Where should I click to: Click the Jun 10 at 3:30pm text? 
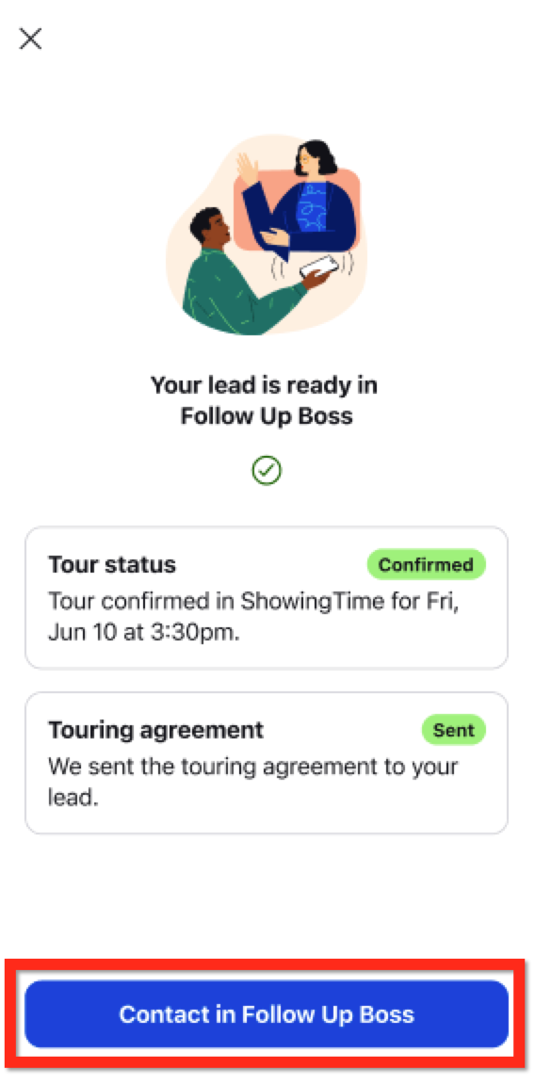click(x=144, y=633)
